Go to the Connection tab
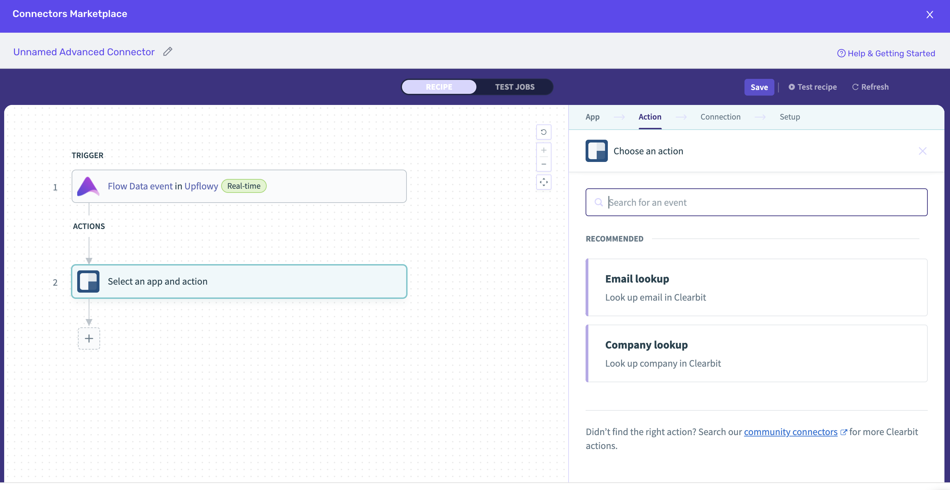This screenshot has width=950, height=490. pos(720,117)
